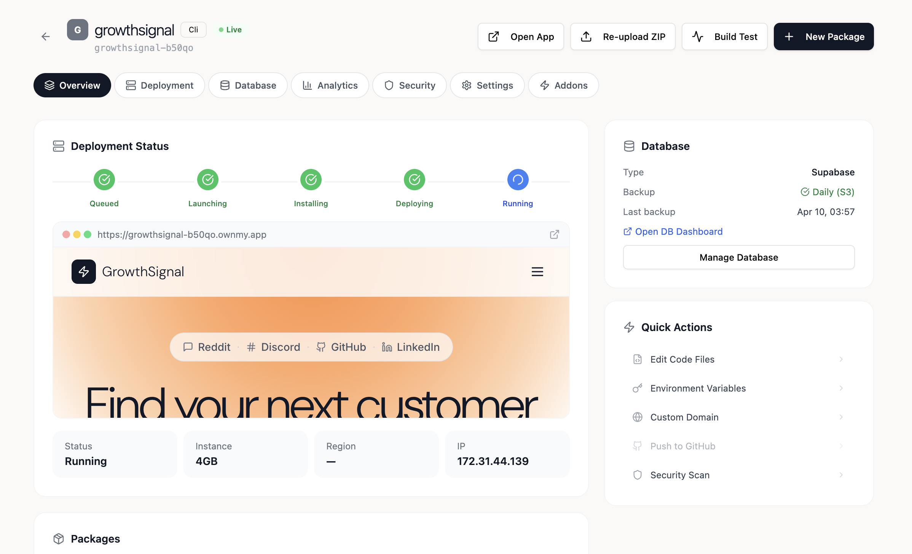Click the Installing checkmark step icon

coord(311,180)
